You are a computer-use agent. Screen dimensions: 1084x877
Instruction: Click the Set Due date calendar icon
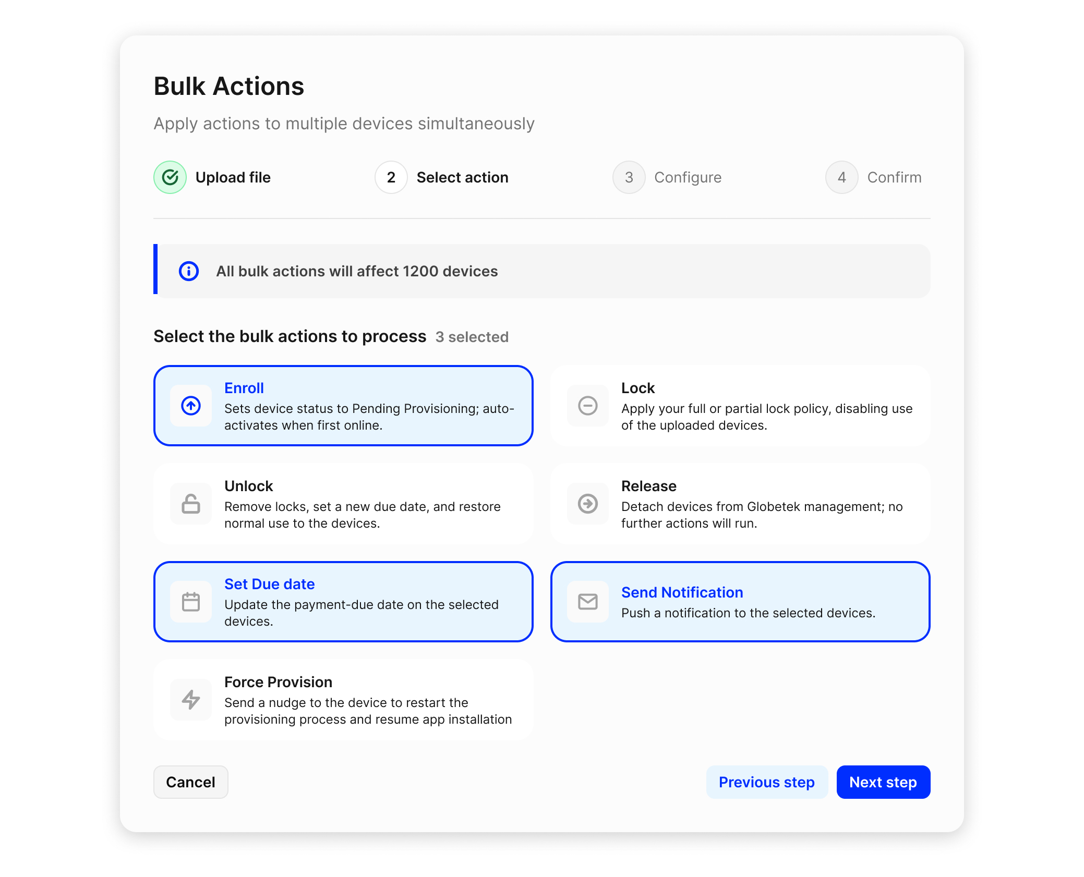point(191,602)
